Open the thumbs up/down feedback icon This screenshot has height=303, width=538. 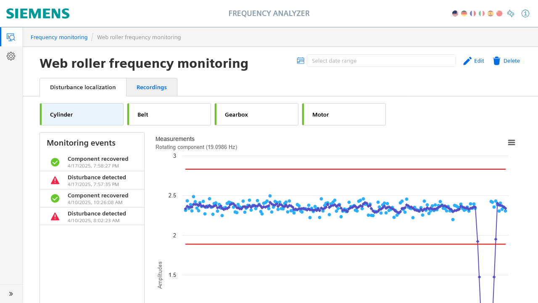511,13
